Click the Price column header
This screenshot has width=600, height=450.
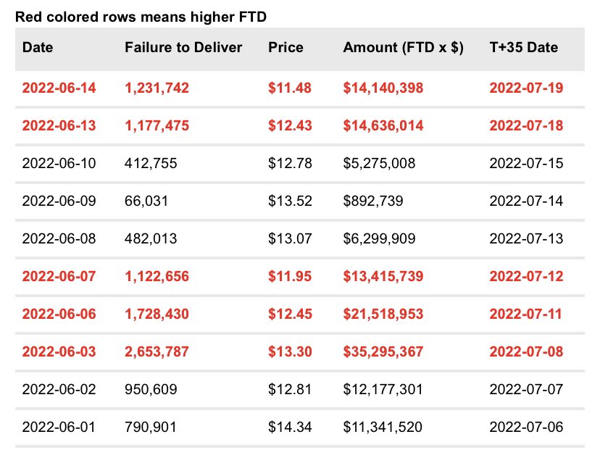tap(286, 49)
